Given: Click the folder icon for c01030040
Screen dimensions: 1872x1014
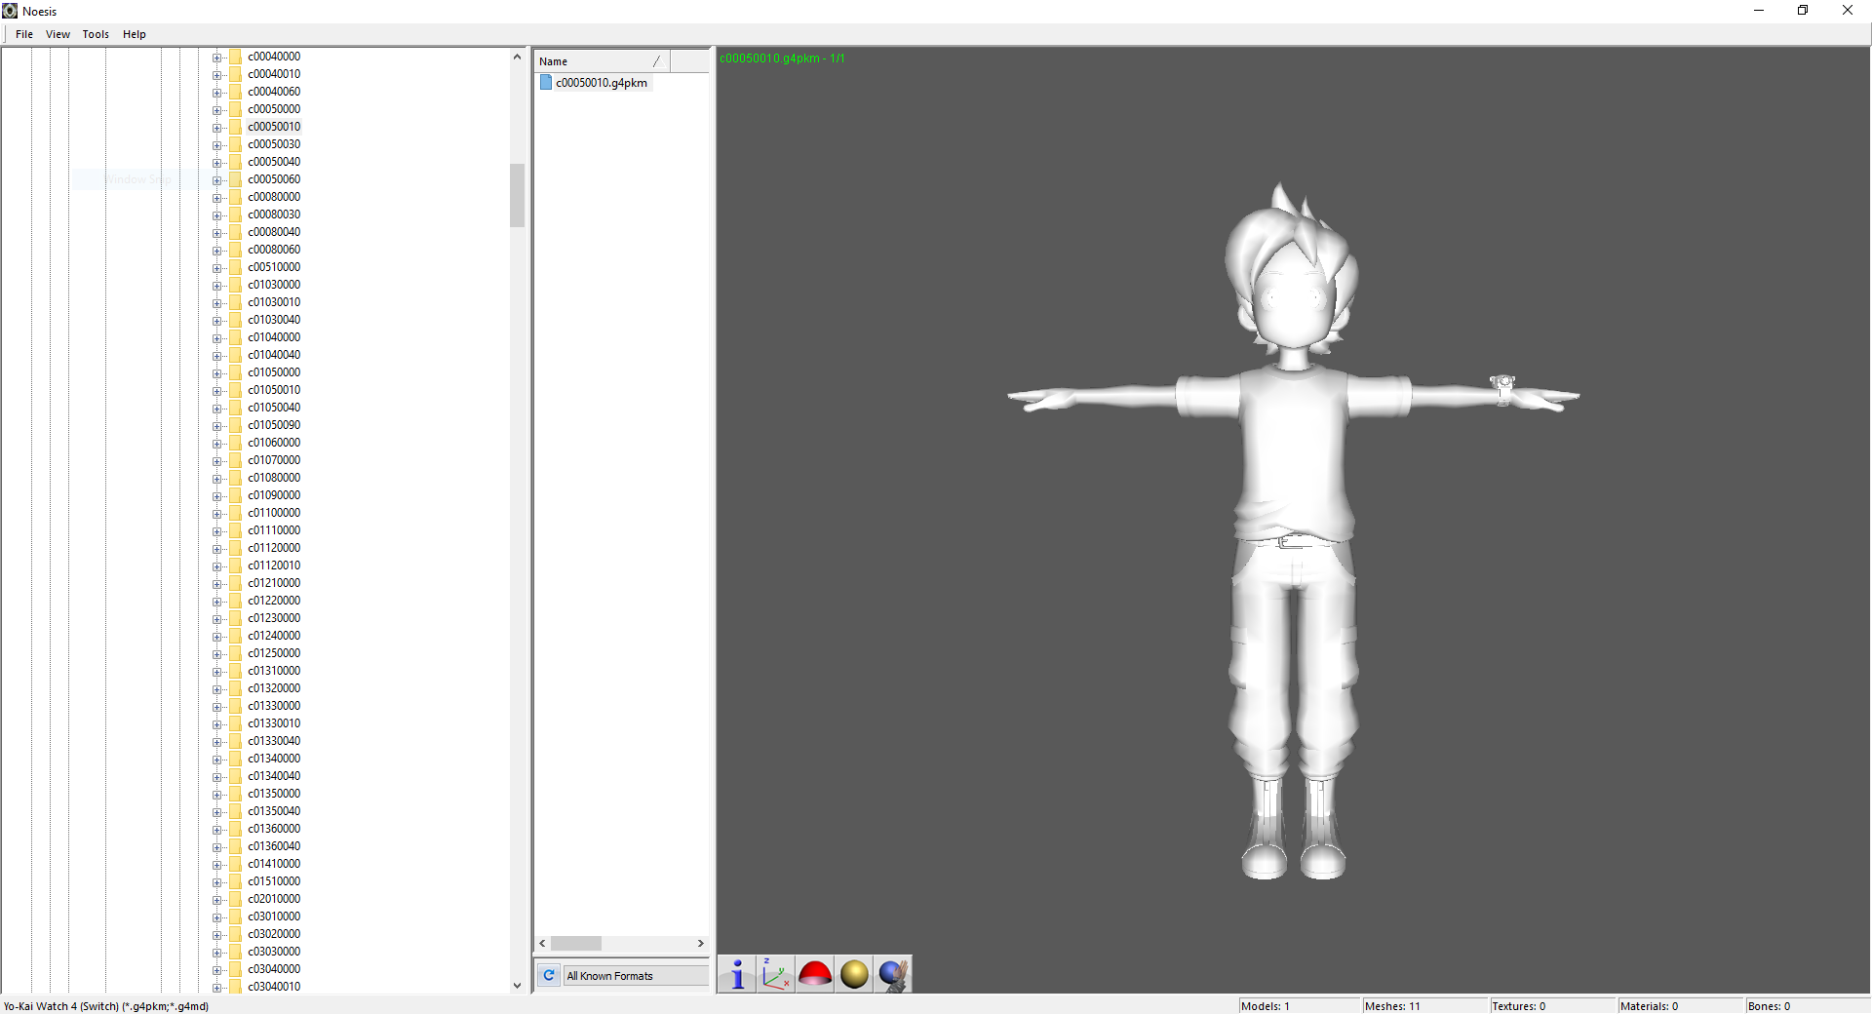Looking at the screenshot, I should click(236, 320).
